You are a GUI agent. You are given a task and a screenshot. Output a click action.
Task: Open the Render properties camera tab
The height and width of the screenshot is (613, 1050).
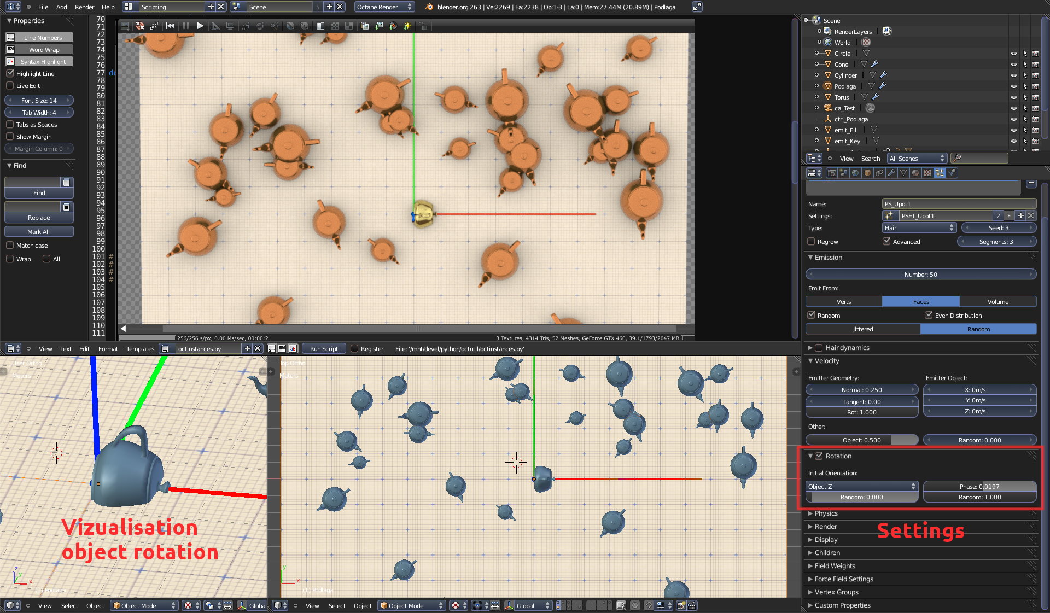(x=832, y=173)
